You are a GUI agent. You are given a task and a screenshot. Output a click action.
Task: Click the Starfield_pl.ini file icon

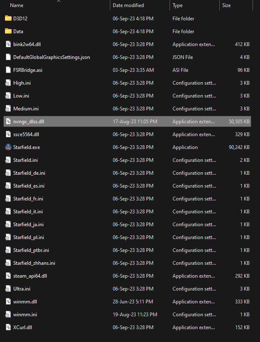8,237
